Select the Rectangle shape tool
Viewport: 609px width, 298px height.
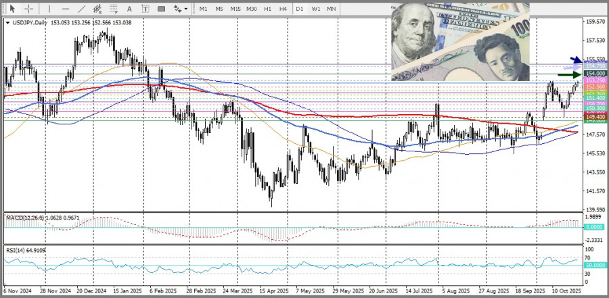[161, 9]
